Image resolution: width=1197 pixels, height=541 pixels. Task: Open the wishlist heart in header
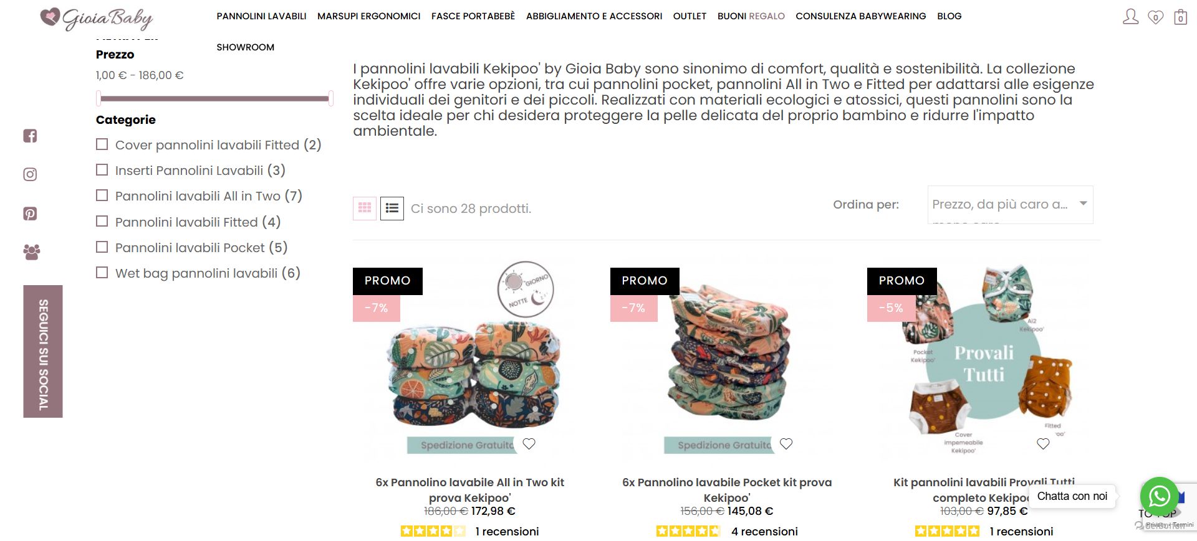1156,17
